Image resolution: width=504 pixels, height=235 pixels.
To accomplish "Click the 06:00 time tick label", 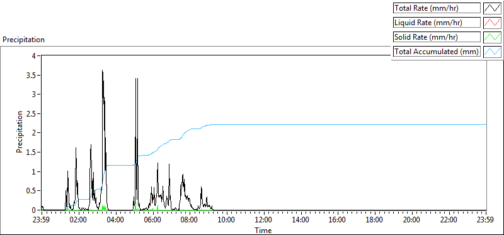I will point(152,220).
